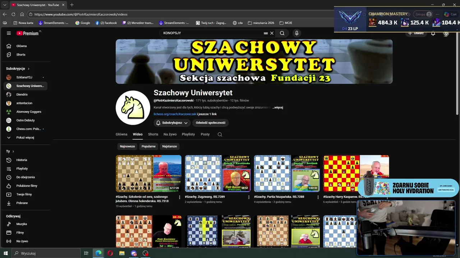Select the Najnowsze sort chip

pos(127,146)
